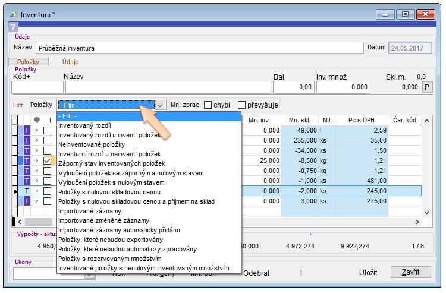This screenshot has height=293, width=446.
Task: Click the Inventura app icon in title bar
Action: [x=14, y=14]
